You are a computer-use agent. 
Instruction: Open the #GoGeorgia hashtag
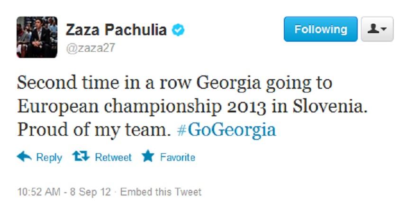[x=226, y=130]
